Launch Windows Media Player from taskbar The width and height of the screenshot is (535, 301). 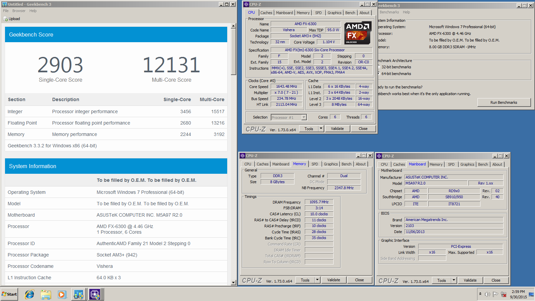[x=62, y=294]
